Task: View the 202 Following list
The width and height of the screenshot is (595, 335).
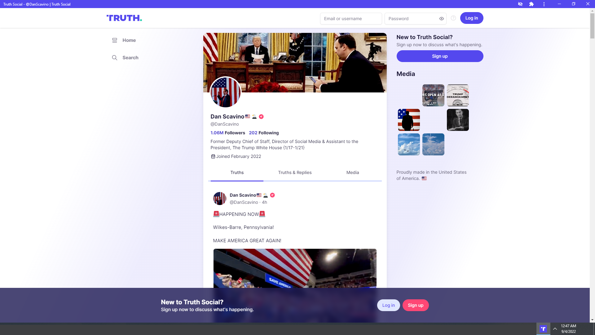Action: click(x=264, y=133)
